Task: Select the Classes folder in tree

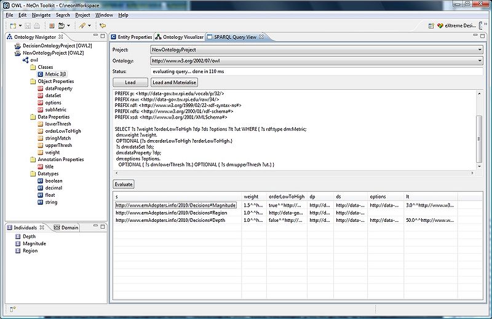Action: pyautogui.click(x=45, y=67)
